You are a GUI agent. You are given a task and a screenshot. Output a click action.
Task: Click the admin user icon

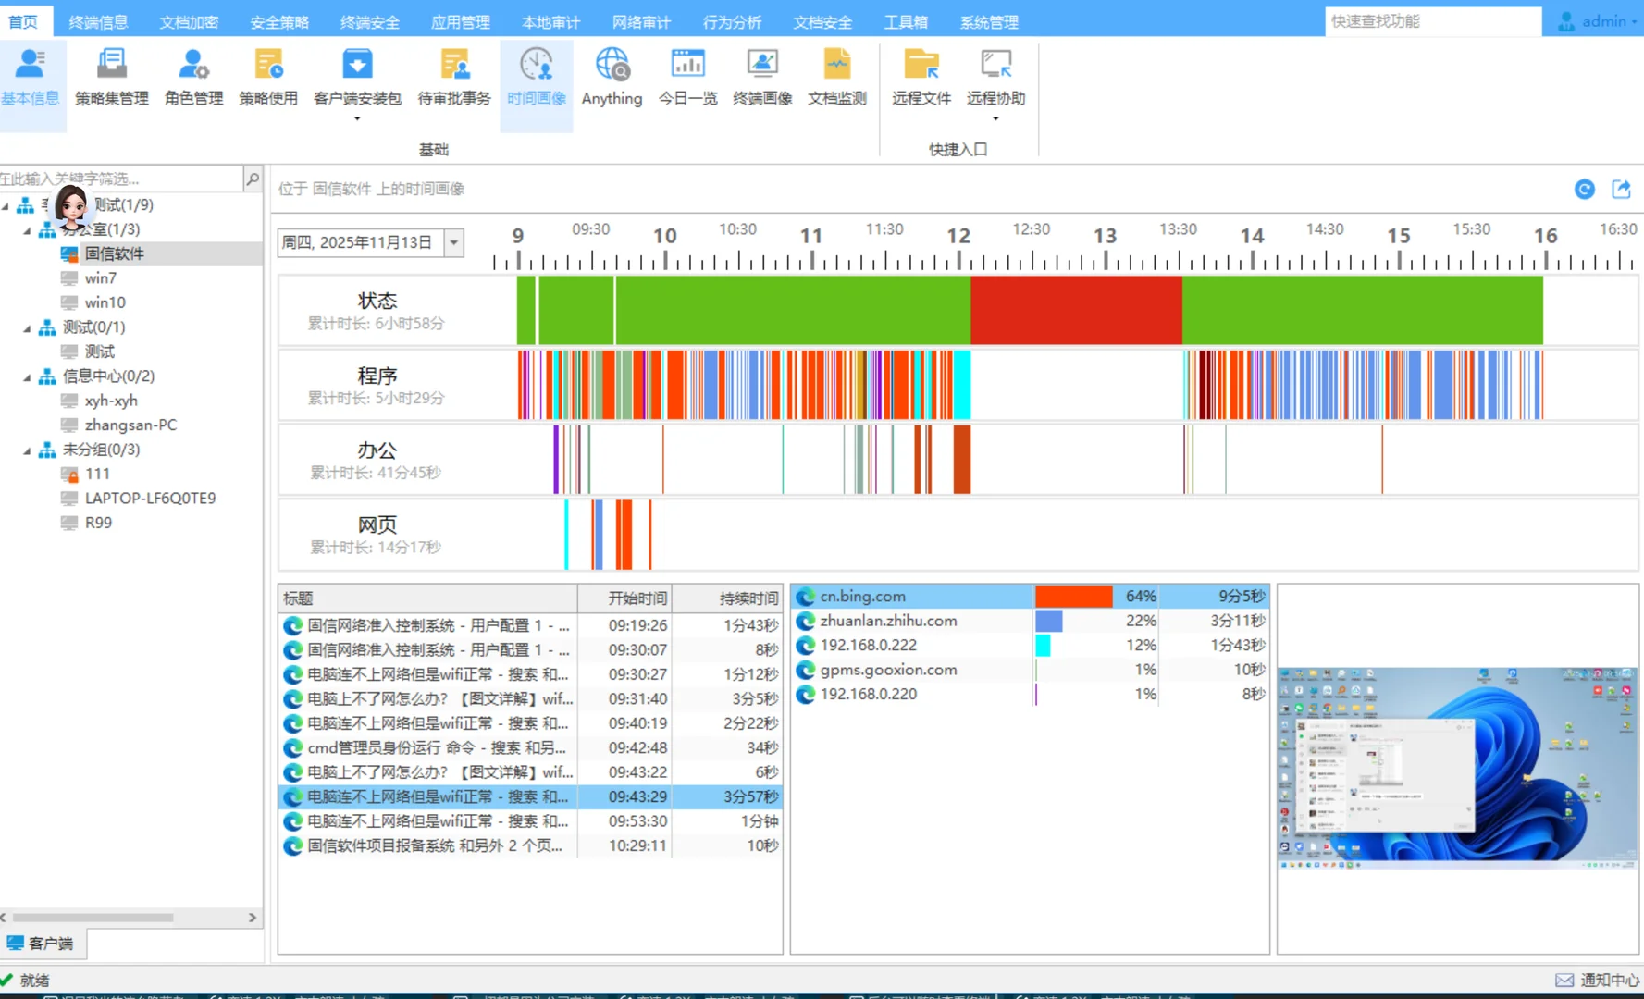tap(1566, 21)
